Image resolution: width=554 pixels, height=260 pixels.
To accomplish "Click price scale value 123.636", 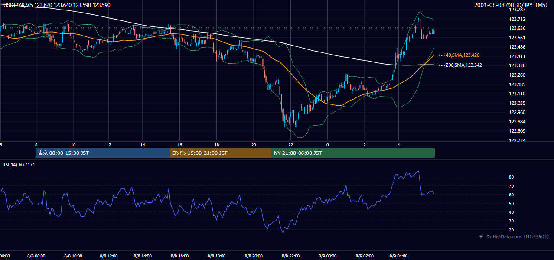I will [x=517, y=28].
